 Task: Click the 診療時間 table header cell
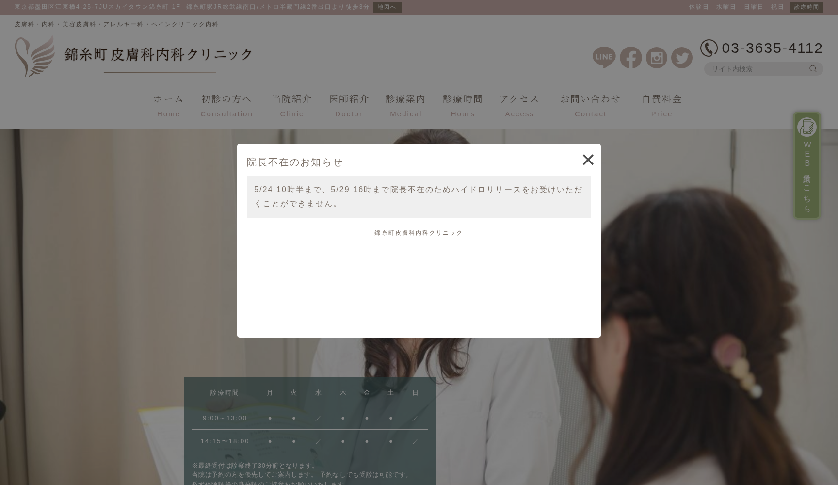[225, 393]
